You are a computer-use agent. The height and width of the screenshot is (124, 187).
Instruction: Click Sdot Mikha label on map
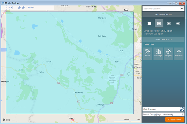click(78, 93)
